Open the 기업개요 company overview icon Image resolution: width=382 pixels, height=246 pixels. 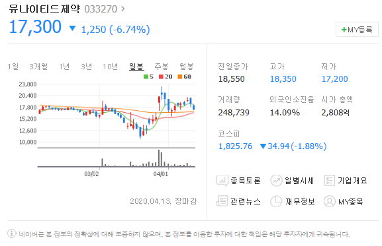pyautogui.click(x=330, y=181)
